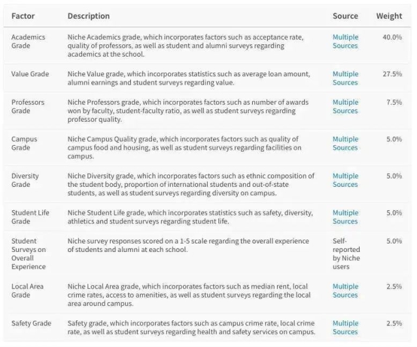Viewport: 417px width, 347px height.
Task: Click the Weight column header
Action: [389, 16]
